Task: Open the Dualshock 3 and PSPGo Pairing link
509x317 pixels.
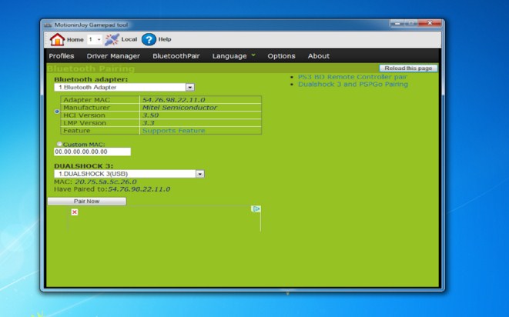Action: [x=353, y=84]
